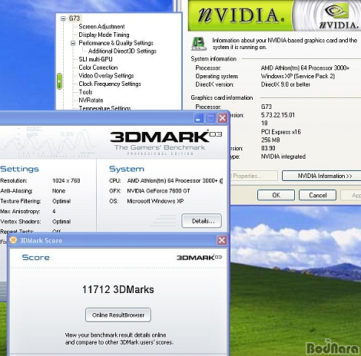
Task: Click the green slide-out panel arrow
Action: coord(59,81)
